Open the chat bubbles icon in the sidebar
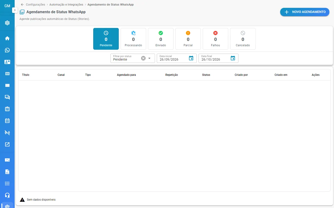 click(7, 97)
